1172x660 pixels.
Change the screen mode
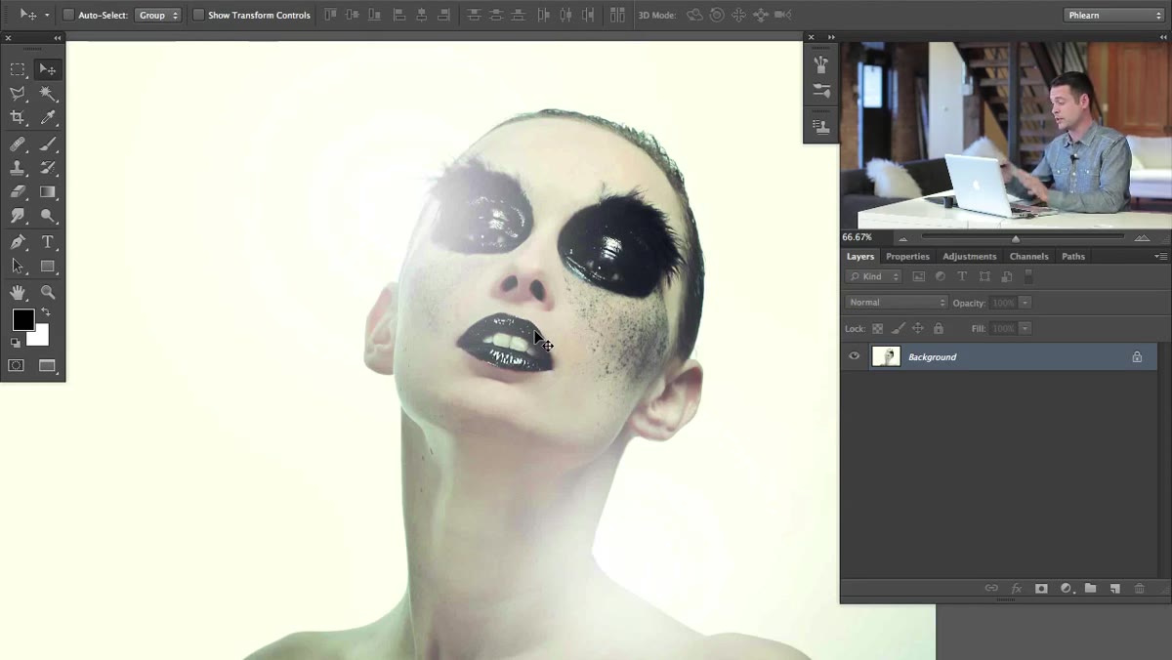point(47,365)
